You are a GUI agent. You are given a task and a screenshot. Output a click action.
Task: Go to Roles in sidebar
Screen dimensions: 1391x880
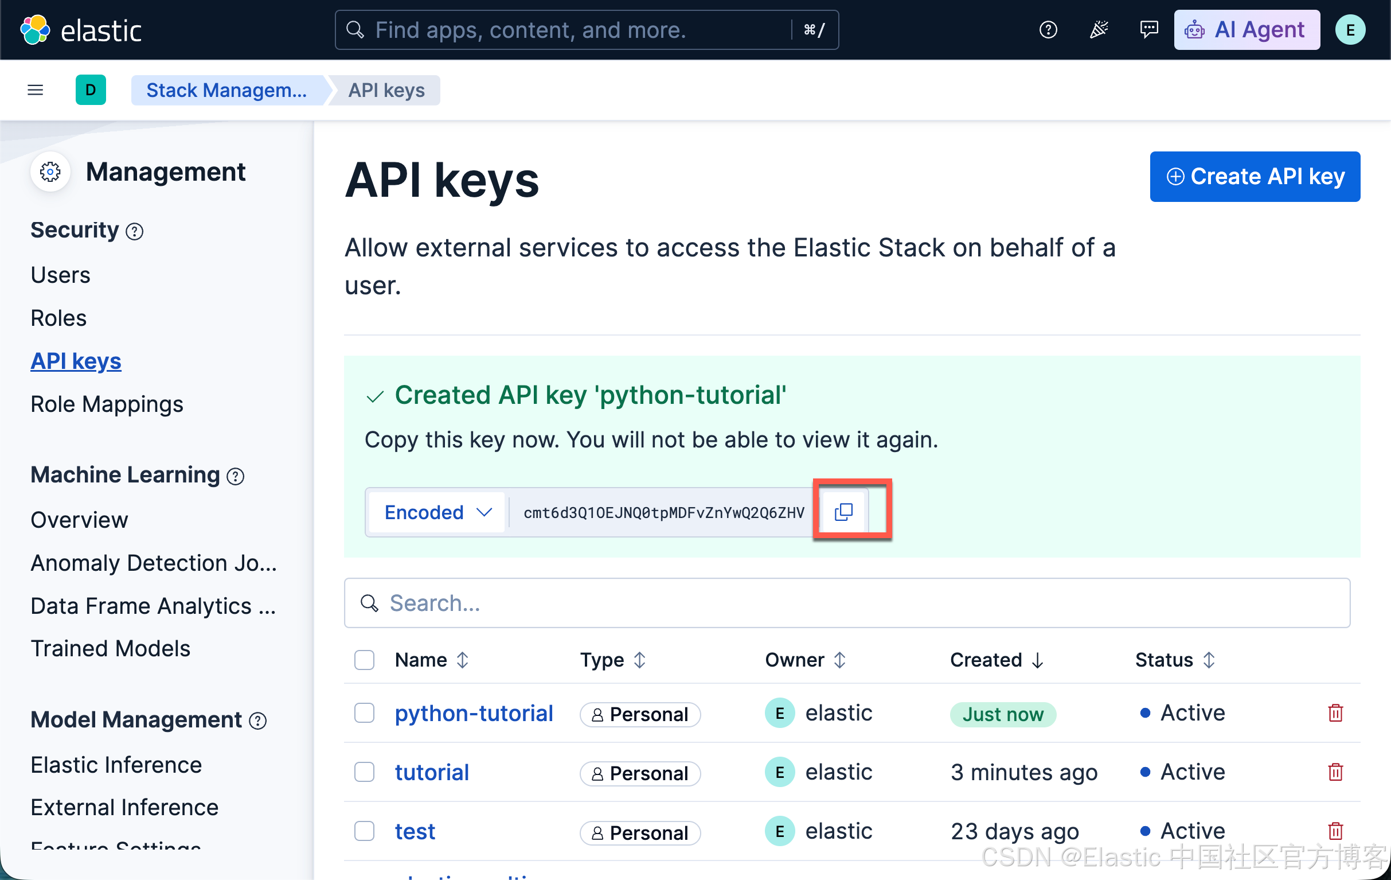58,318
